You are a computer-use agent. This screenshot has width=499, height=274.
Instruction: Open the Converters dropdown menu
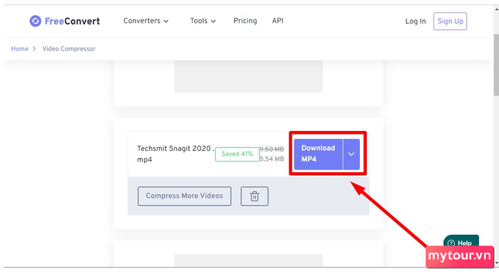pyautogui.click(x=145, y=21)
